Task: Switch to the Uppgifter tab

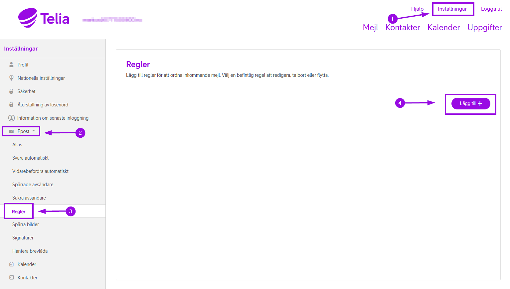Action: click(484, 28)
